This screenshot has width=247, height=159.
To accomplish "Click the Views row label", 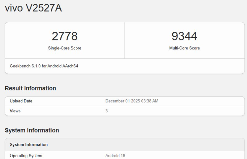I will click(15, 111).
